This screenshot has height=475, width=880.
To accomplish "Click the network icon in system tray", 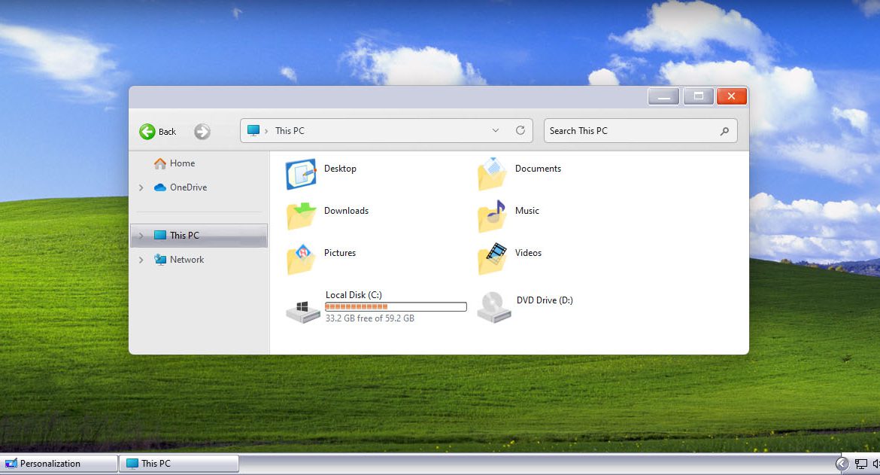I will (861, 464).
